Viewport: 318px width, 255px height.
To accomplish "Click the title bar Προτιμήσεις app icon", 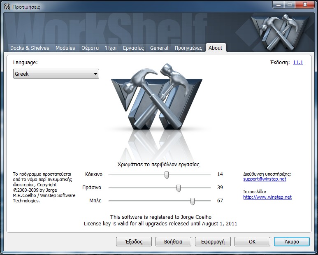I will click(7, 7).
